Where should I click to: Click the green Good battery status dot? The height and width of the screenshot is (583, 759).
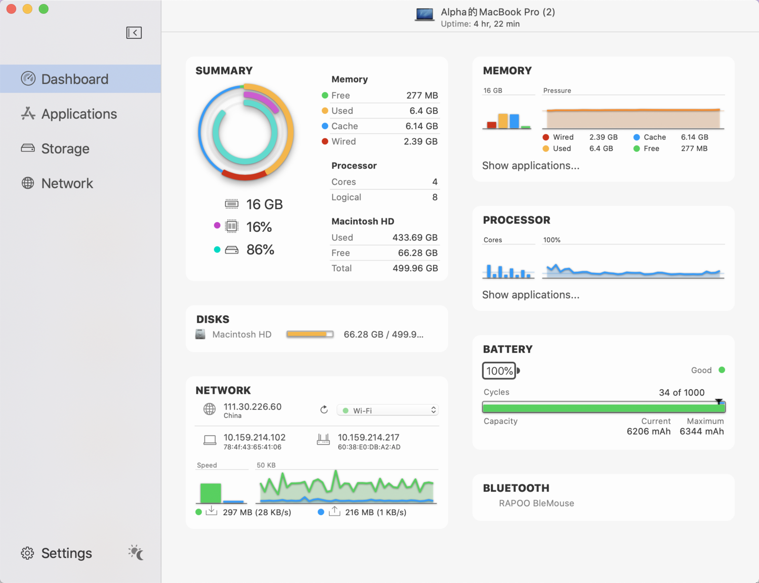point(722,370)
